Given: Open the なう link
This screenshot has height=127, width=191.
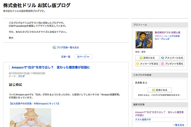Looking at the screenshot, I should point(157,39).
